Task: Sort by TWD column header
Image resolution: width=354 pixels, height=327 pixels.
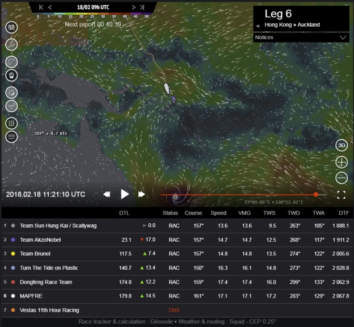Action: point(293,213)
